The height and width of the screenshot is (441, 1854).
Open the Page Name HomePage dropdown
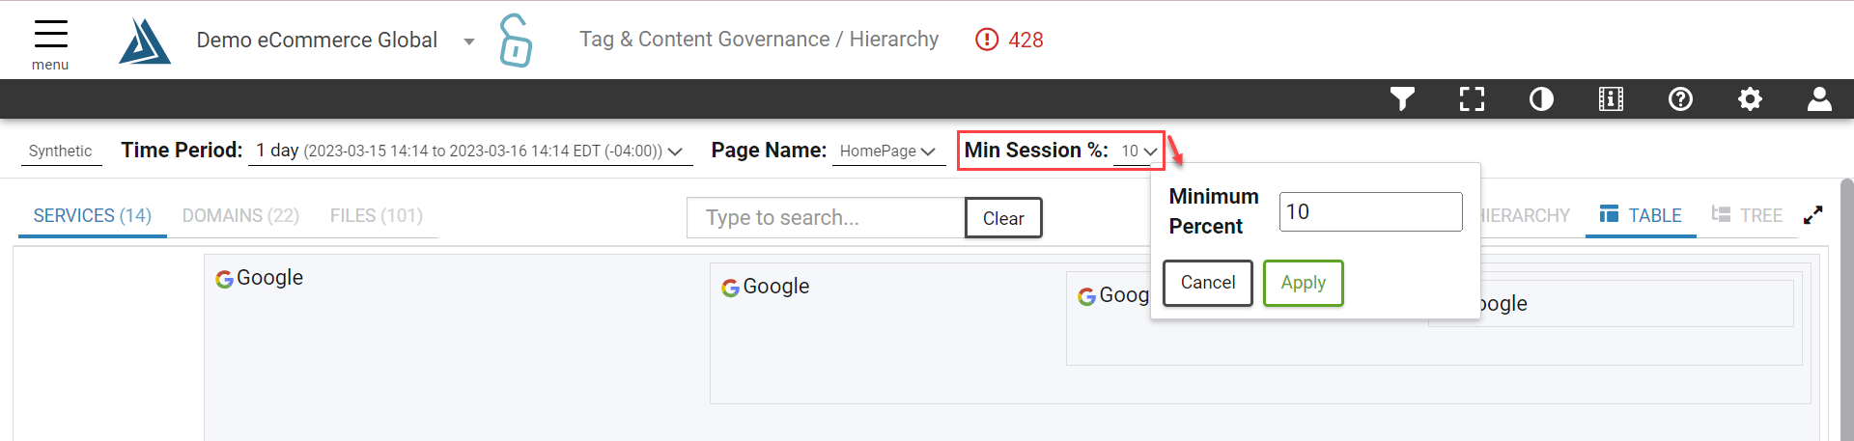pyautogui.click(x=888, y=152)
